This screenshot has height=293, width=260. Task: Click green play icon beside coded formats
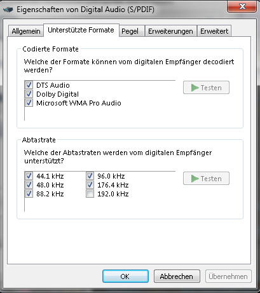pyautogui.click(x=195, y=88)
